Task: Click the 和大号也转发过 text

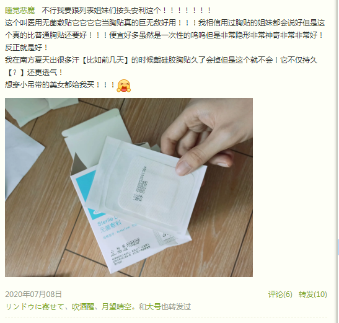Action: [165, 307]
